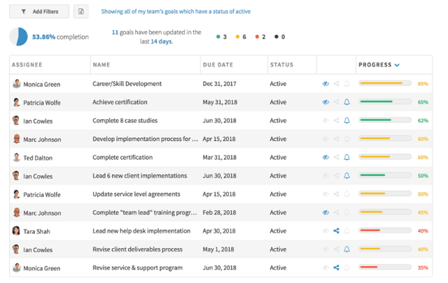Viewport: 448px width, 283px height.
Task: Click Ted Dalton's avatar photo
Action: tap(17, 157)
